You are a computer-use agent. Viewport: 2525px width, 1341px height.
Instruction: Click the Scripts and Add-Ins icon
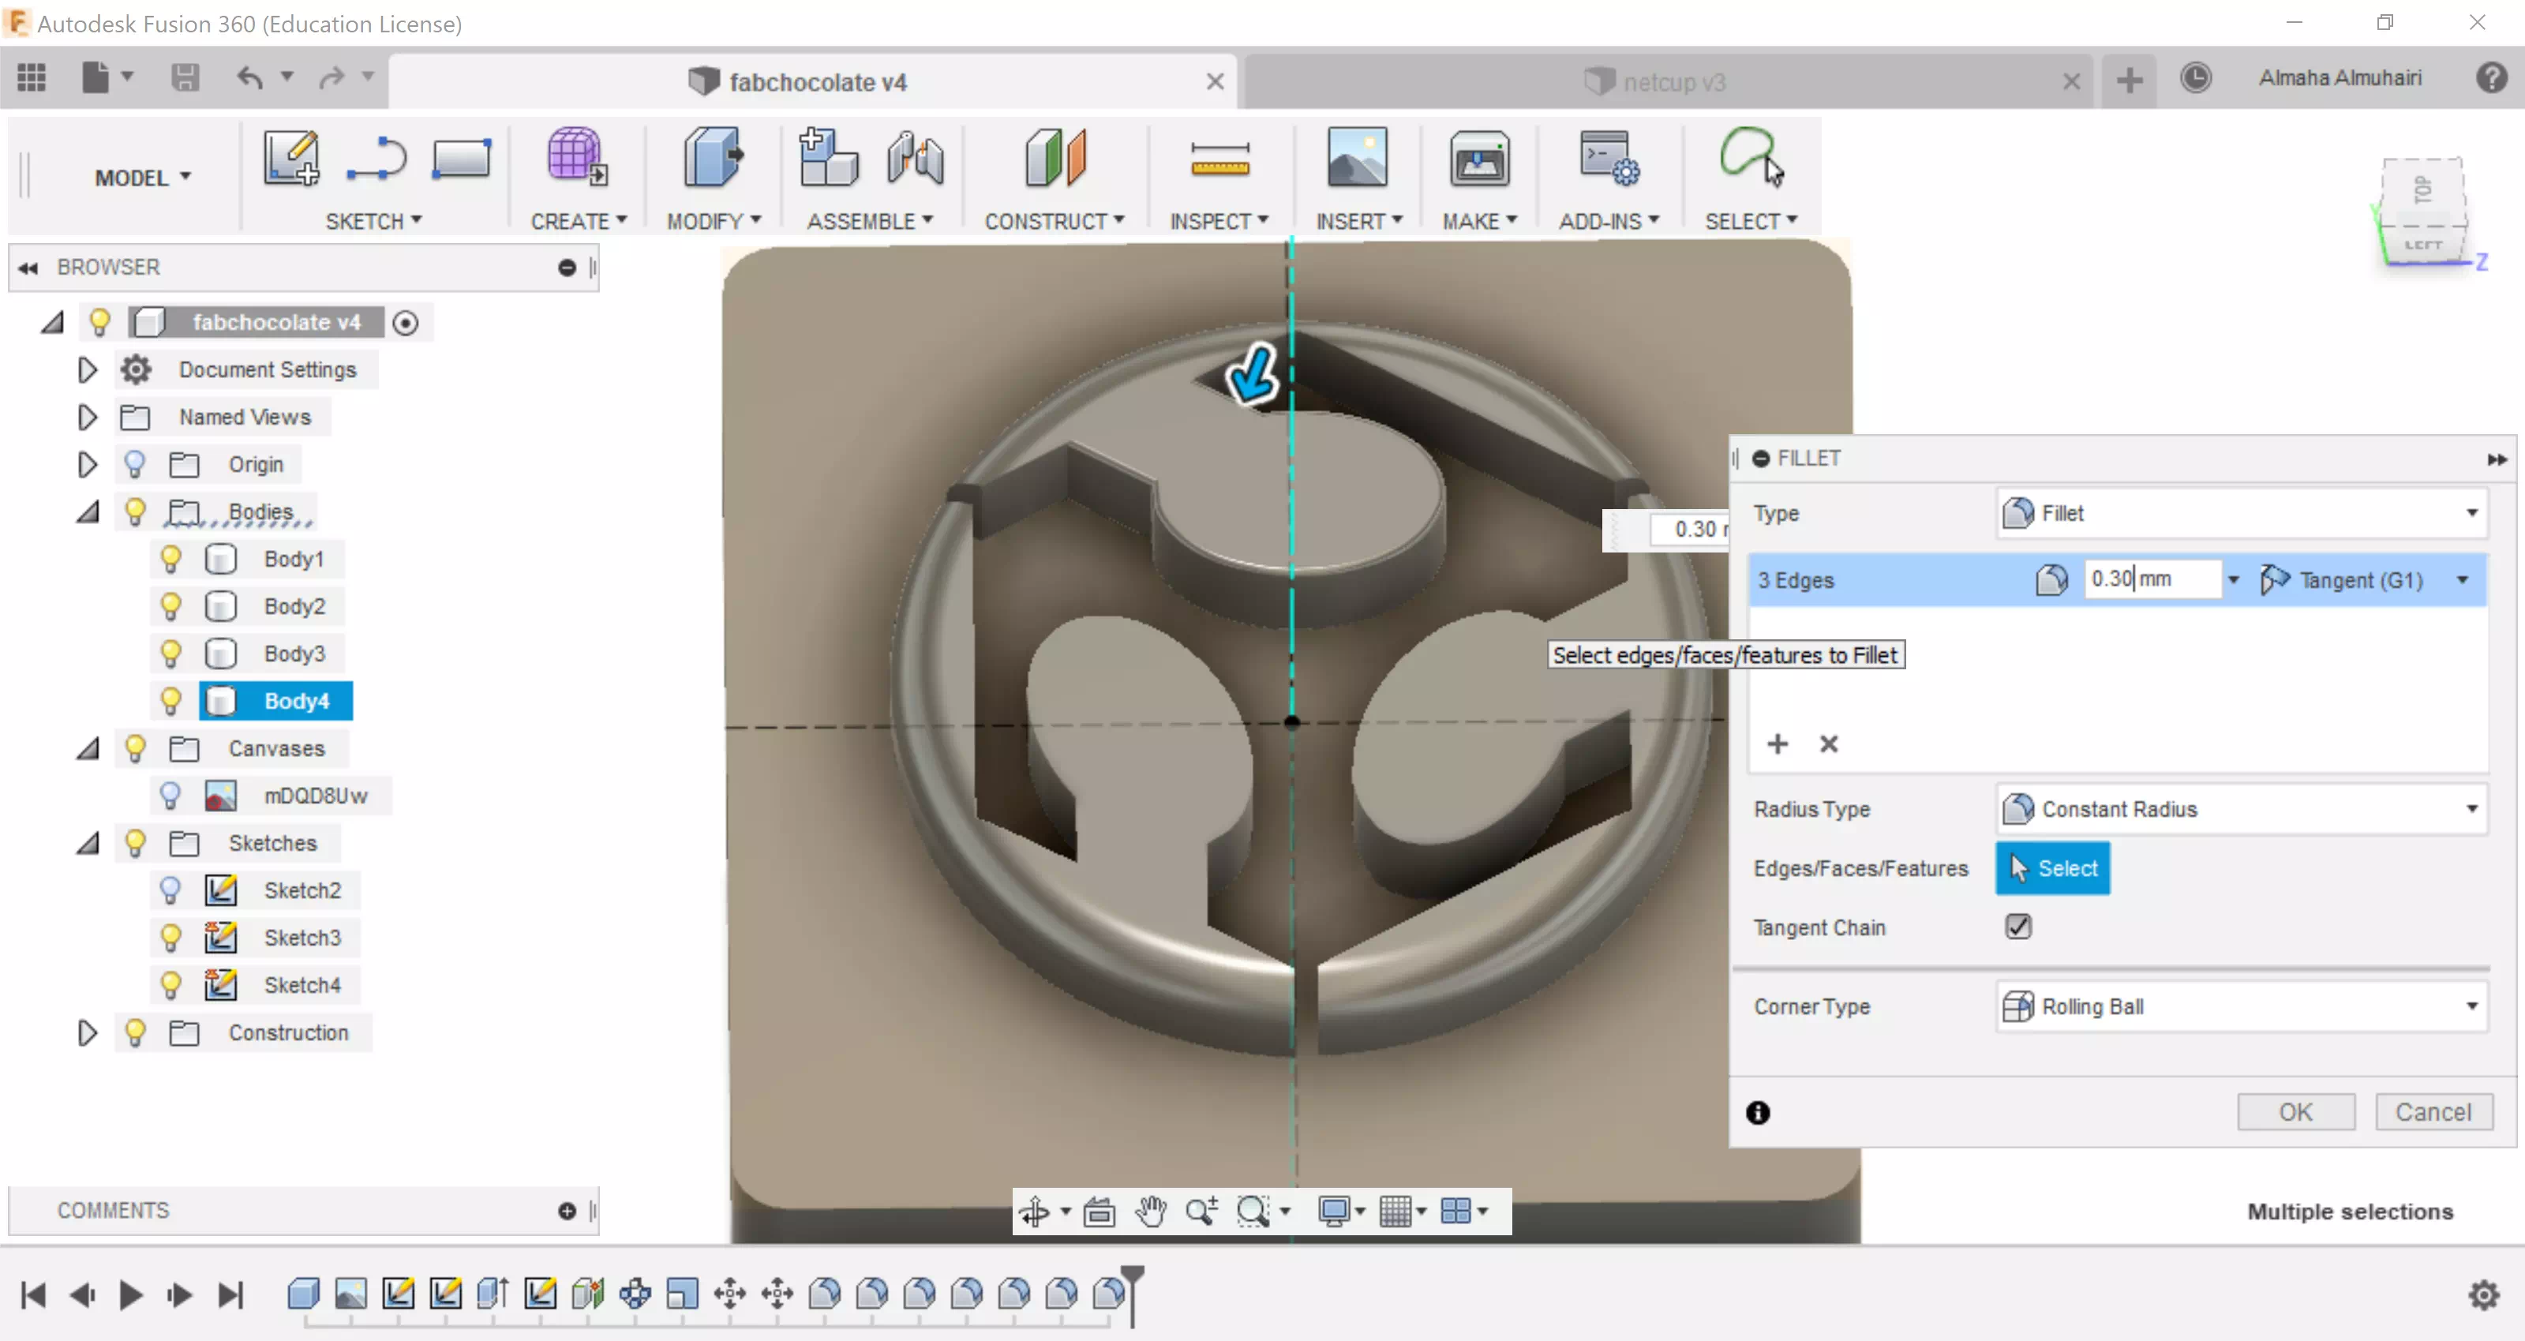coord(1608,159)
